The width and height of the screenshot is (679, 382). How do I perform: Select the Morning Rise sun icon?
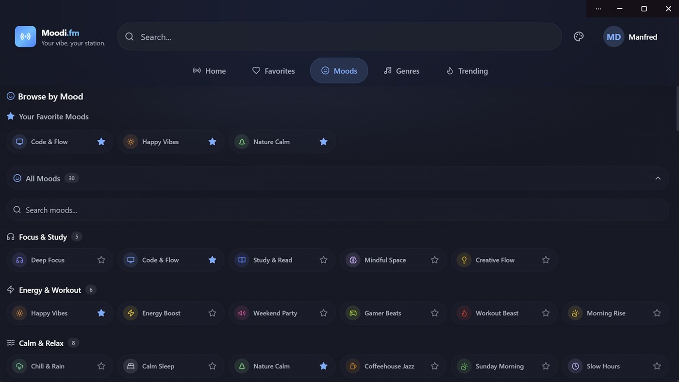[575, 313]
